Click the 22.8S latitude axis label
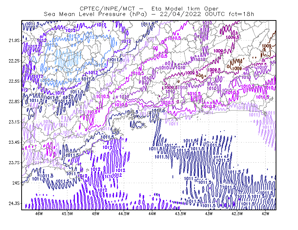Viewport: 298px width, 230px height. click(14, 102)
